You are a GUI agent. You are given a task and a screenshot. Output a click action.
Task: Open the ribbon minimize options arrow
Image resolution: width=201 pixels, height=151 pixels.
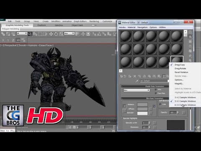click(96, 25)
